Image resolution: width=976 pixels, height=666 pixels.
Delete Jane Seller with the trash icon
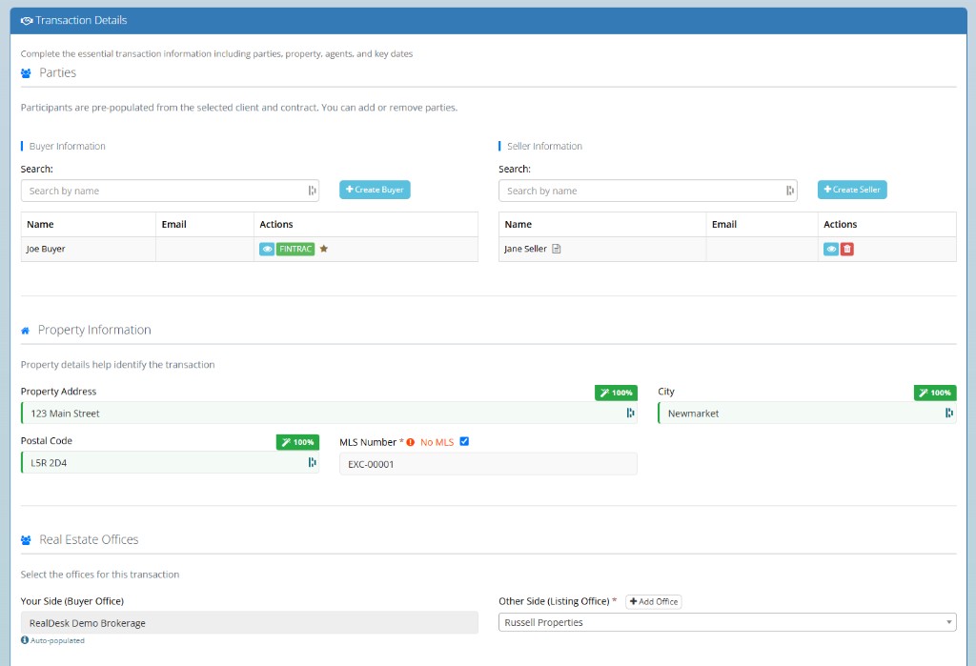847,249
